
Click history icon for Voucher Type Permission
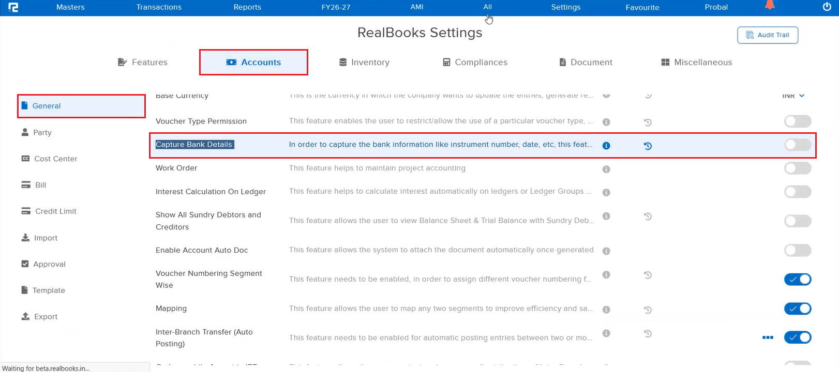pos(648,122)
